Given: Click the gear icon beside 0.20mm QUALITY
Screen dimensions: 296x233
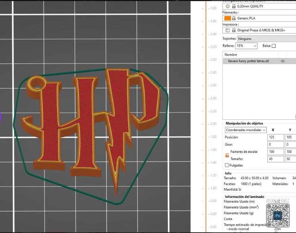Looking at the screenshot, I should pyautogui.click(x=228, y=6).
